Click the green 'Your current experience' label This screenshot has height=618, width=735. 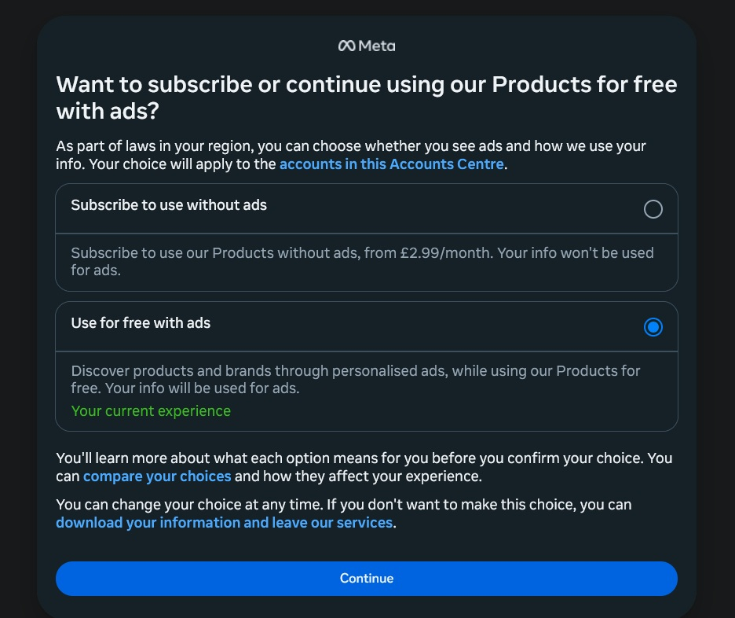(x=151, y=411)
